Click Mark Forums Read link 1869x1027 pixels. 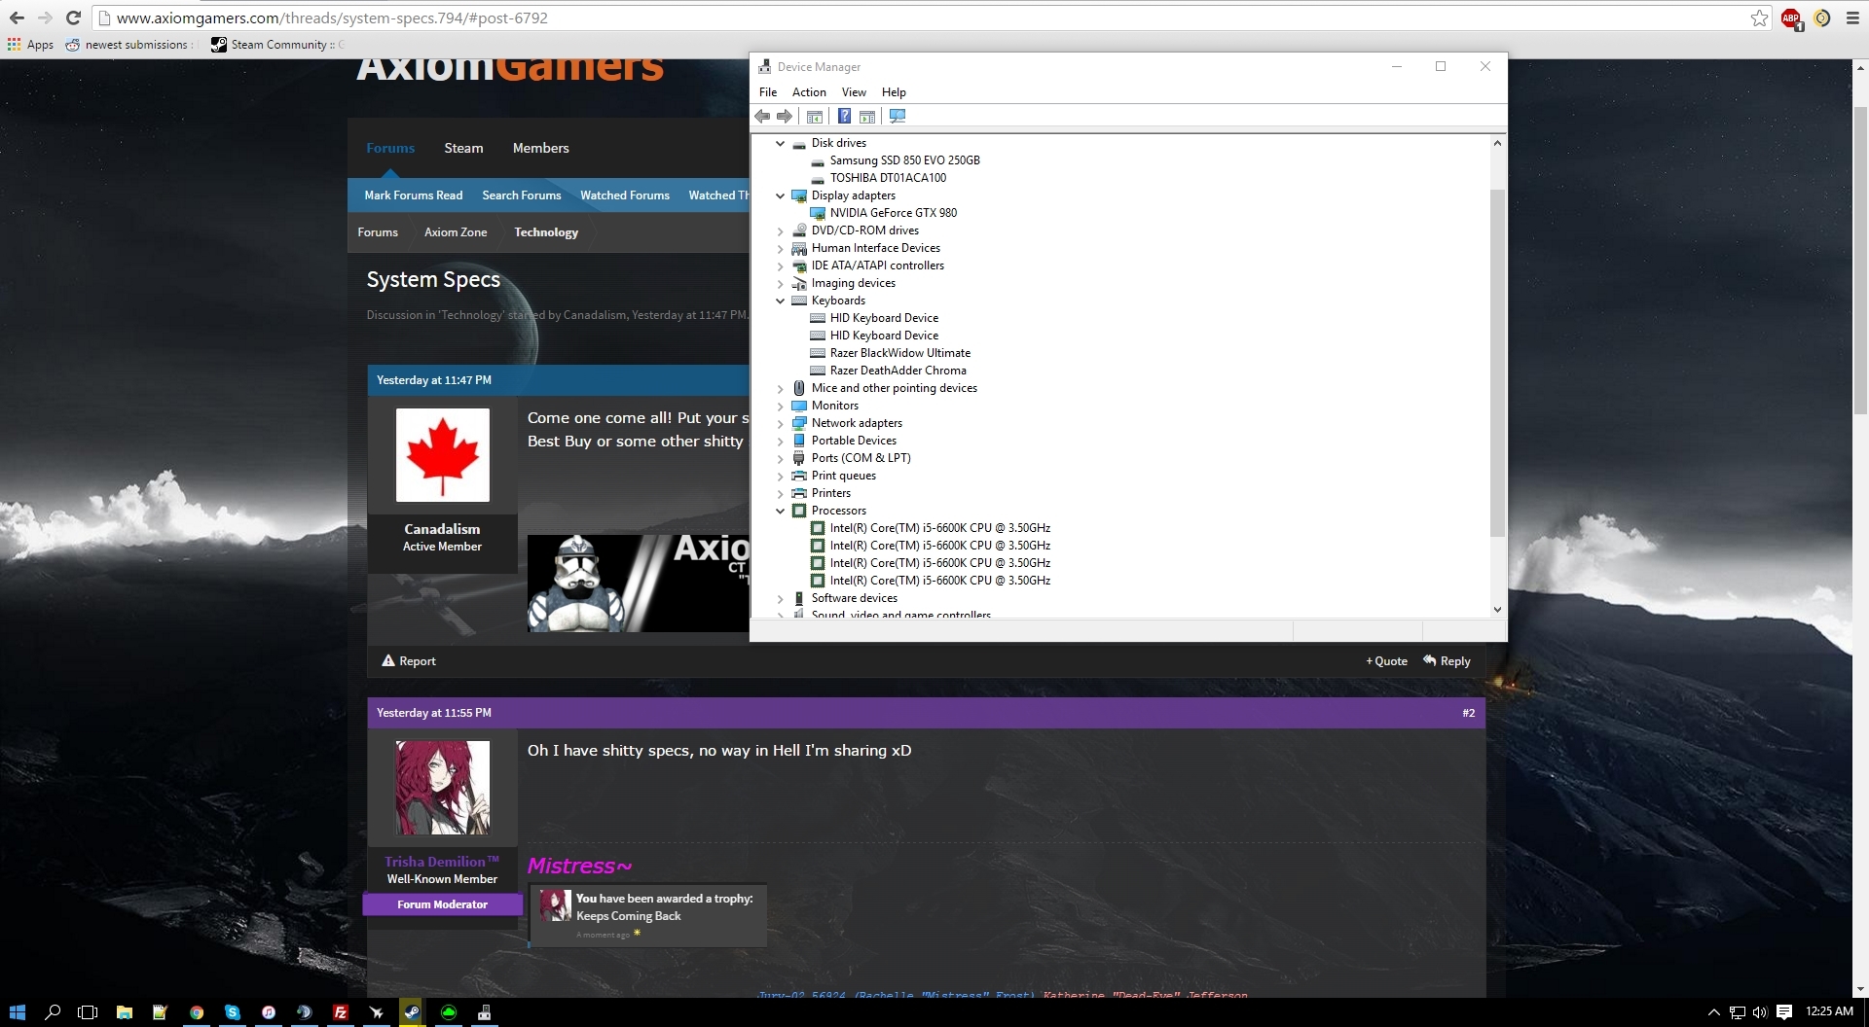[413, 195]
